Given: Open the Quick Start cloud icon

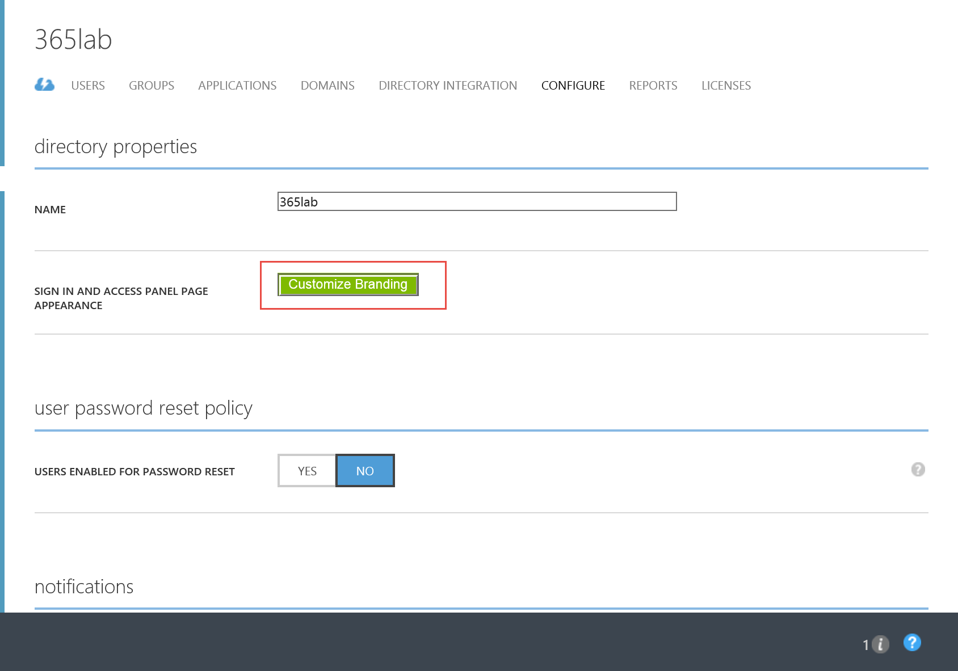Looking at the screenshot, I should click(x=44, y=85).
